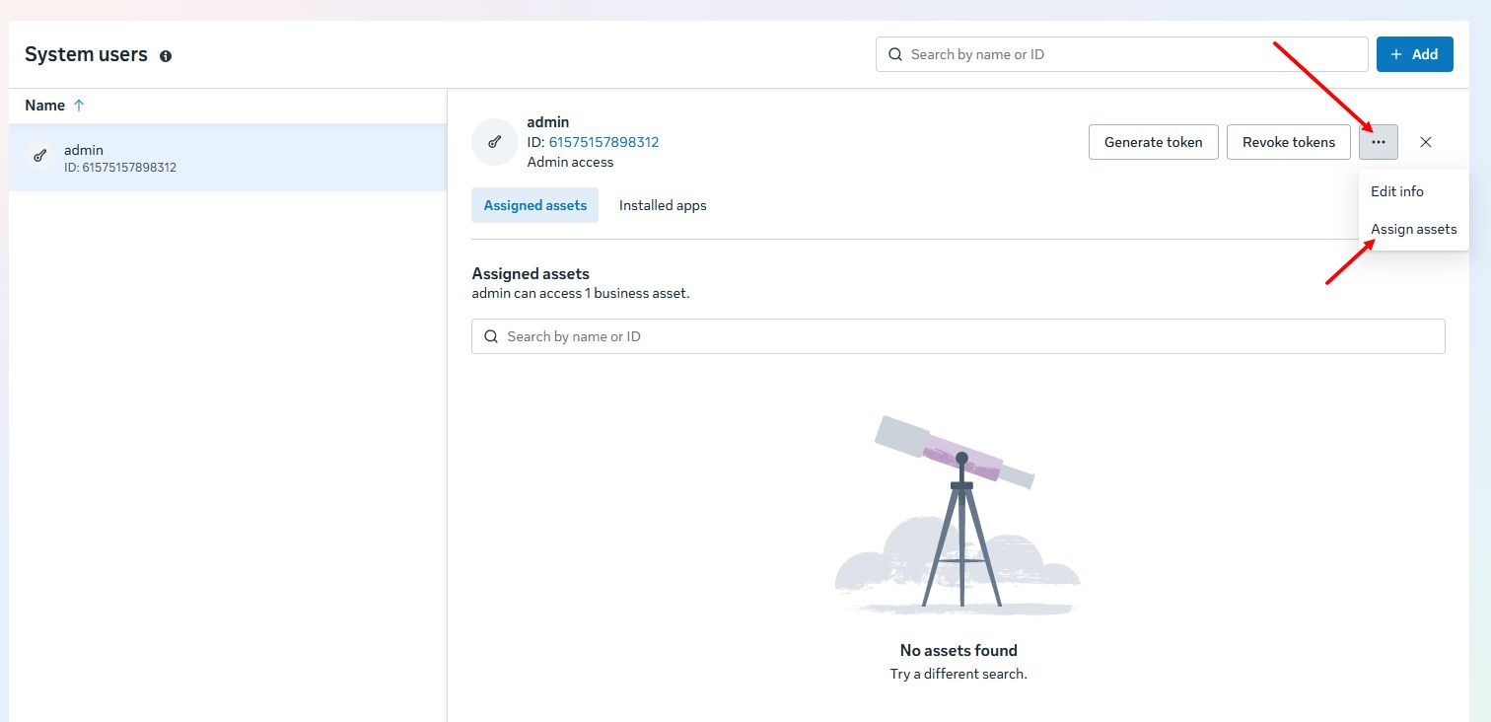The image size is (1491, 722).
Task: Select the Assigned assets tab
Action: [534, 205]
